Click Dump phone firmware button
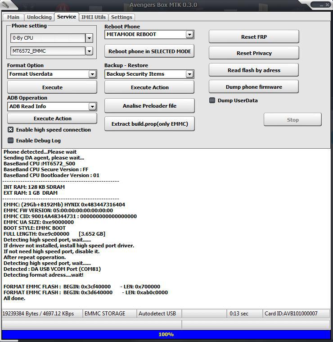Viewport: 333px width, 342px height. [x=254, y=87]
